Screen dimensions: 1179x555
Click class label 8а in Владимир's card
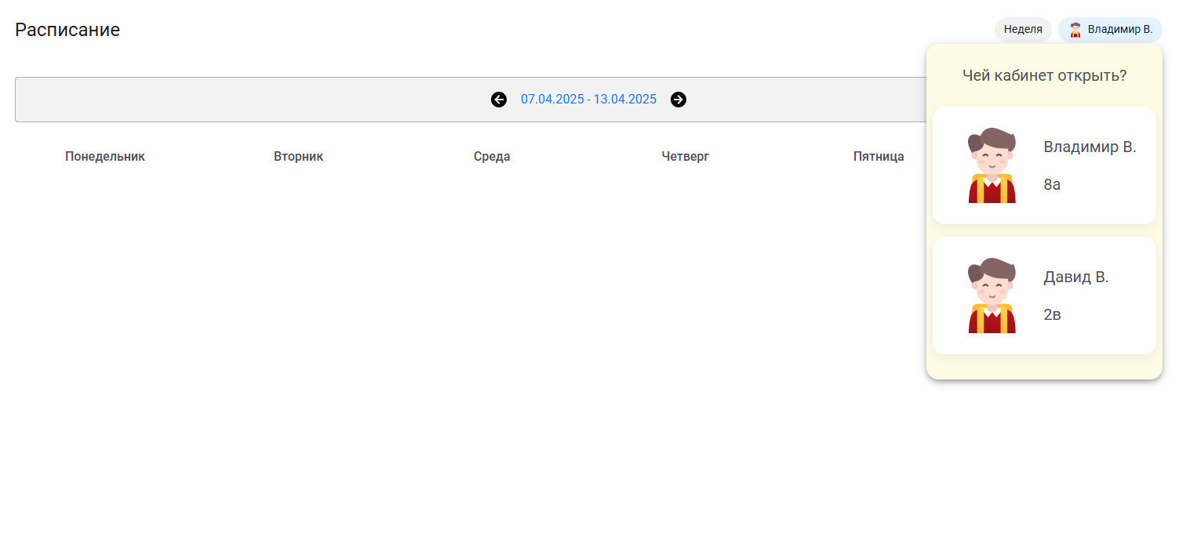click(x=1052, y=185)
